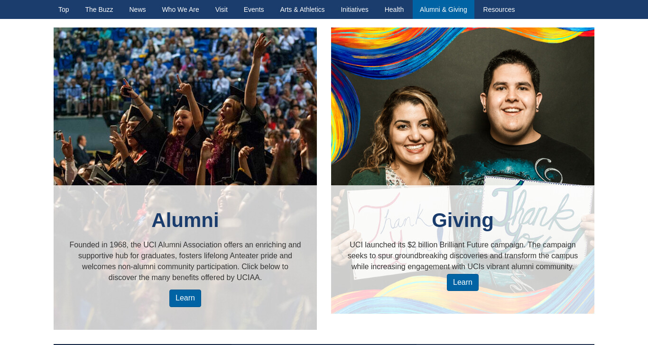This screenshot has width=648, height=345.
Task: Click the two smiling students photo
Action: coord(463,106)
